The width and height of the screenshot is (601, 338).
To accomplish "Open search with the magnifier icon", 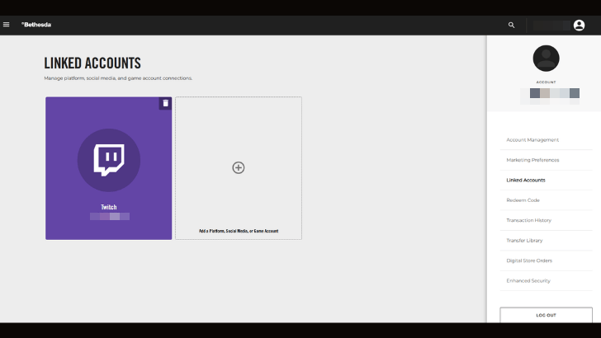I will tap(511, 26).
